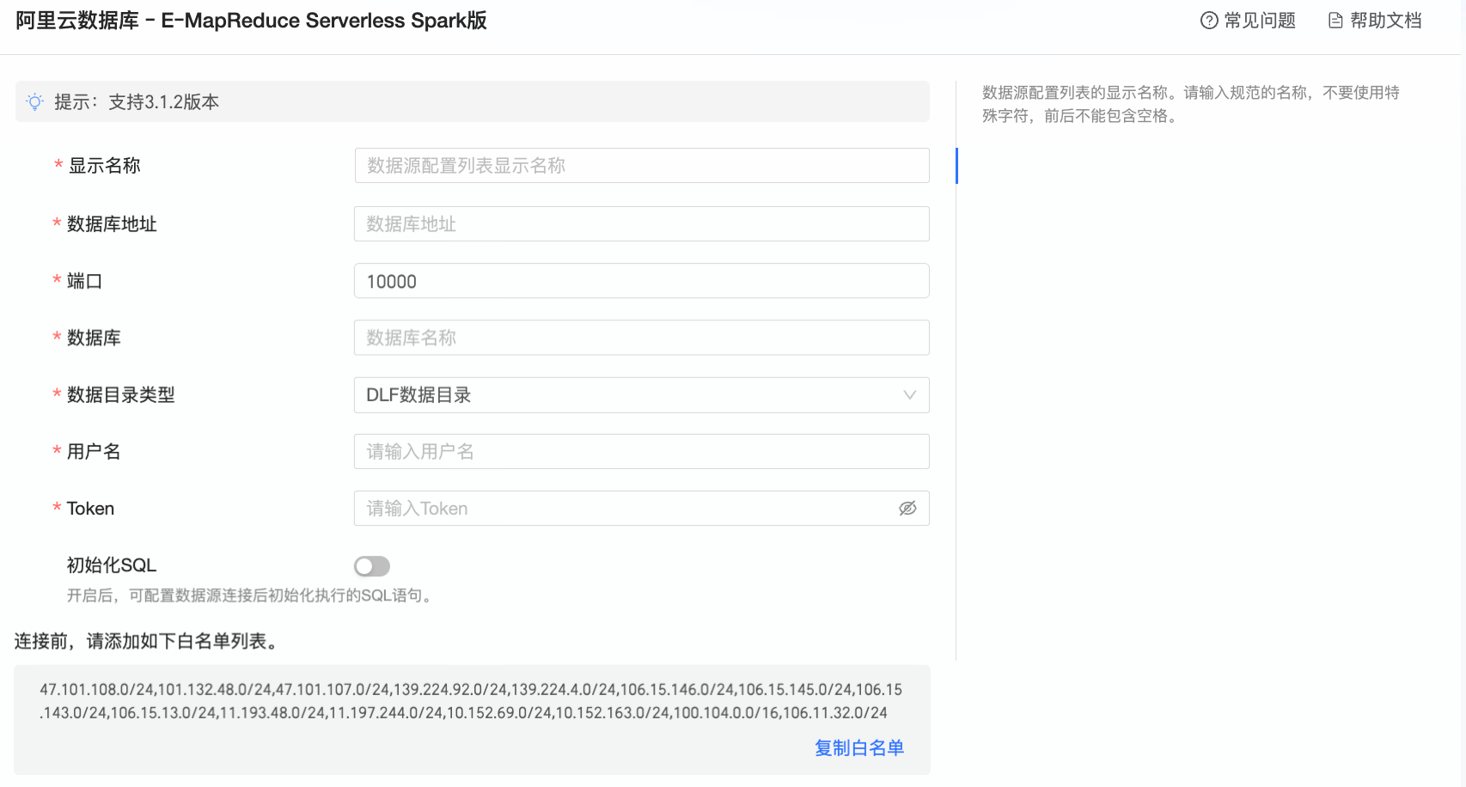
Task: Click the 数据库地址 field label
Action: point(112,224)
